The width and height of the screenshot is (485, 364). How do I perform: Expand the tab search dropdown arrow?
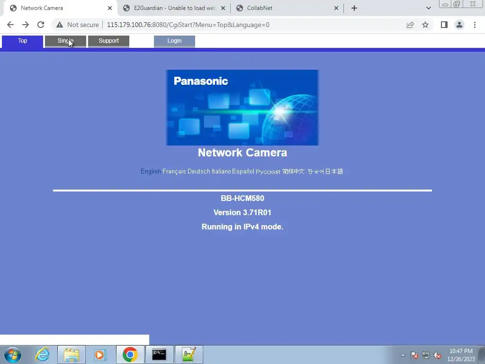[428, 8]
